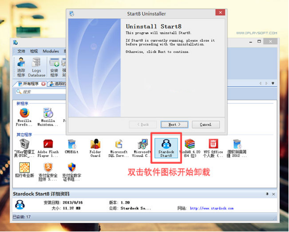The height and width of the screenshot is (232, 289).
Task: Select the WPS Office 个人版 icon
Action: [x=213, y=148]
